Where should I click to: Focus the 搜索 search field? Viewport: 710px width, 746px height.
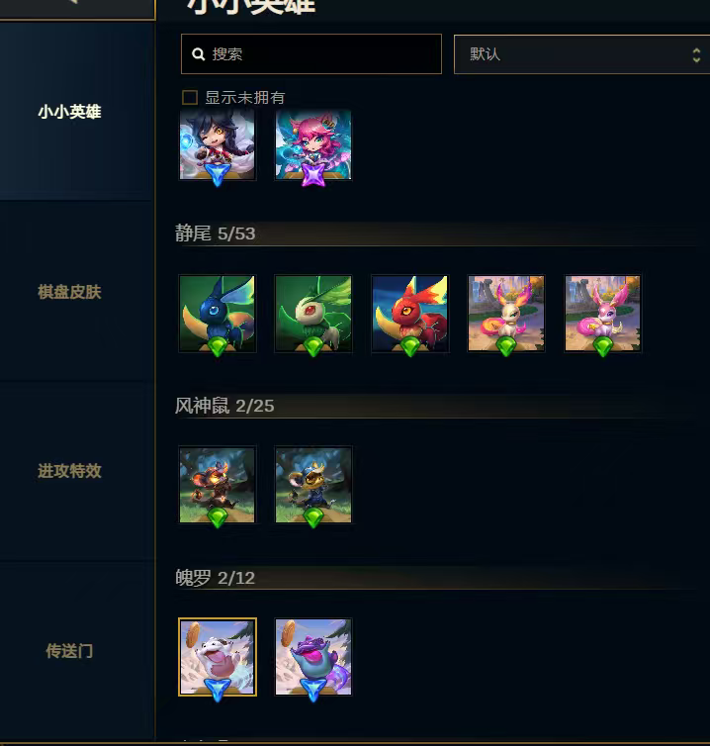coord(311,54)
